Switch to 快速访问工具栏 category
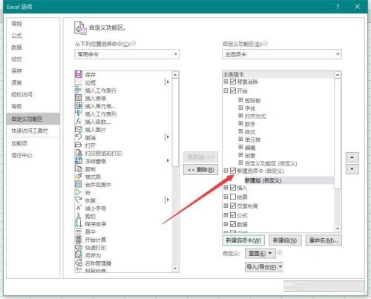Screen dimensions: 371x299 (x=33, y=131)
